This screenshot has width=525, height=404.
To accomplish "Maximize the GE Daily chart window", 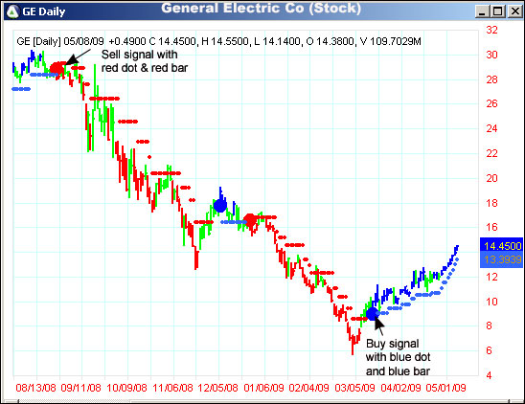I will (498, 11).
